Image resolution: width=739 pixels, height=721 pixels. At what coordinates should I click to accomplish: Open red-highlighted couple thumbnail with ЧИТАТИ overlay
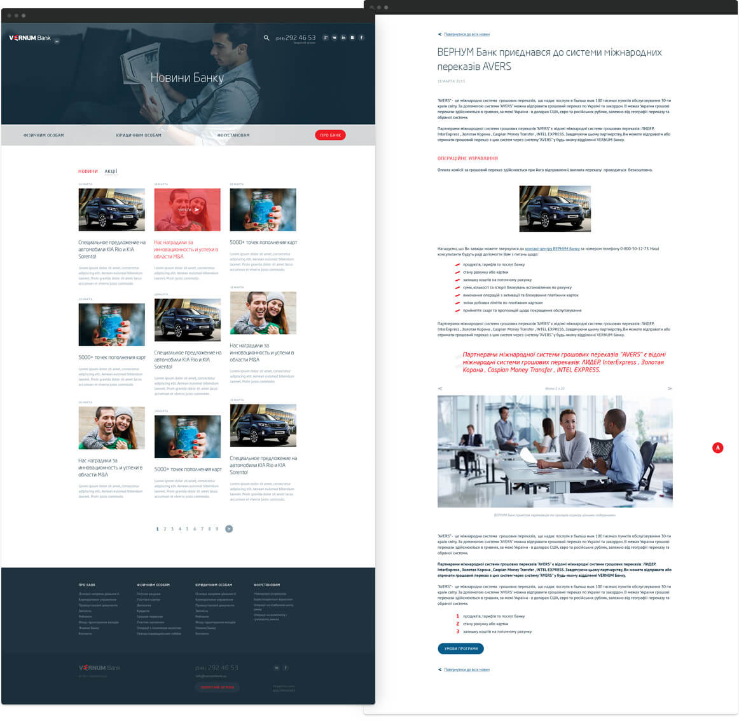(x=187, y=210)
